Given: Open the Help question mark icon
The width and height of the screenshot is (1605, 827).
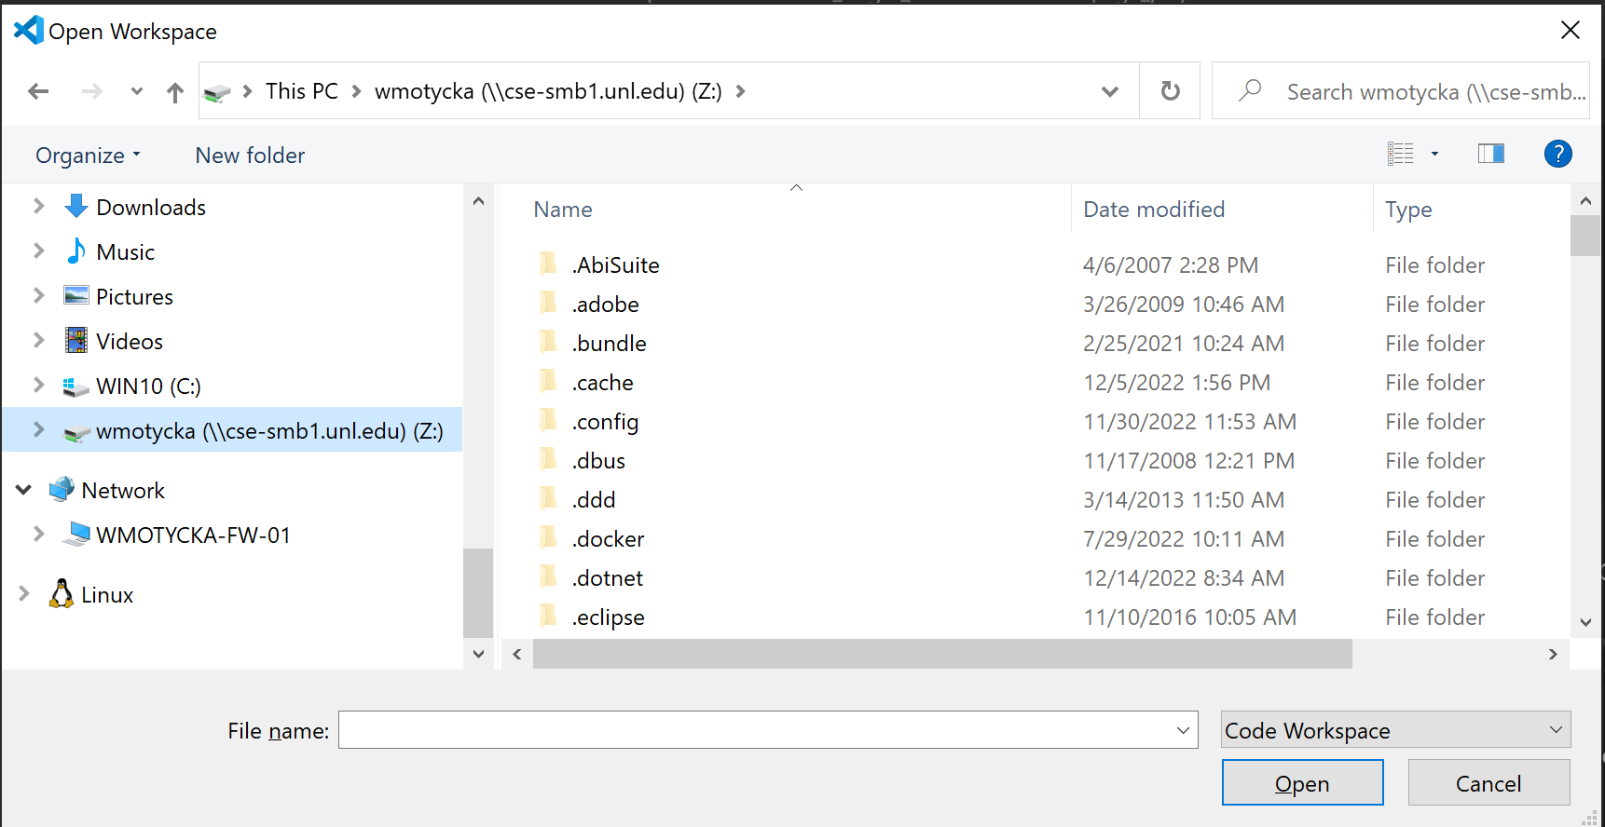Looking at the screenshot, I should 1557,154.
